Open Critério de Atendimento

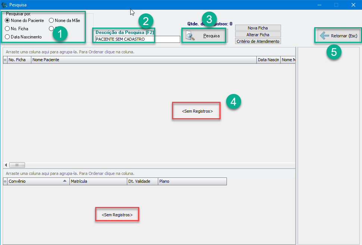258,41
